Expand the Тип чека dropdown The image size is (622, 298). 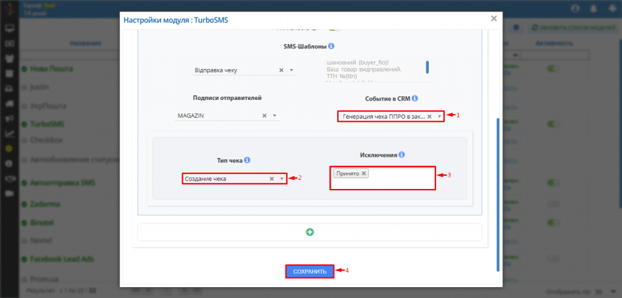tap(282, 179)
